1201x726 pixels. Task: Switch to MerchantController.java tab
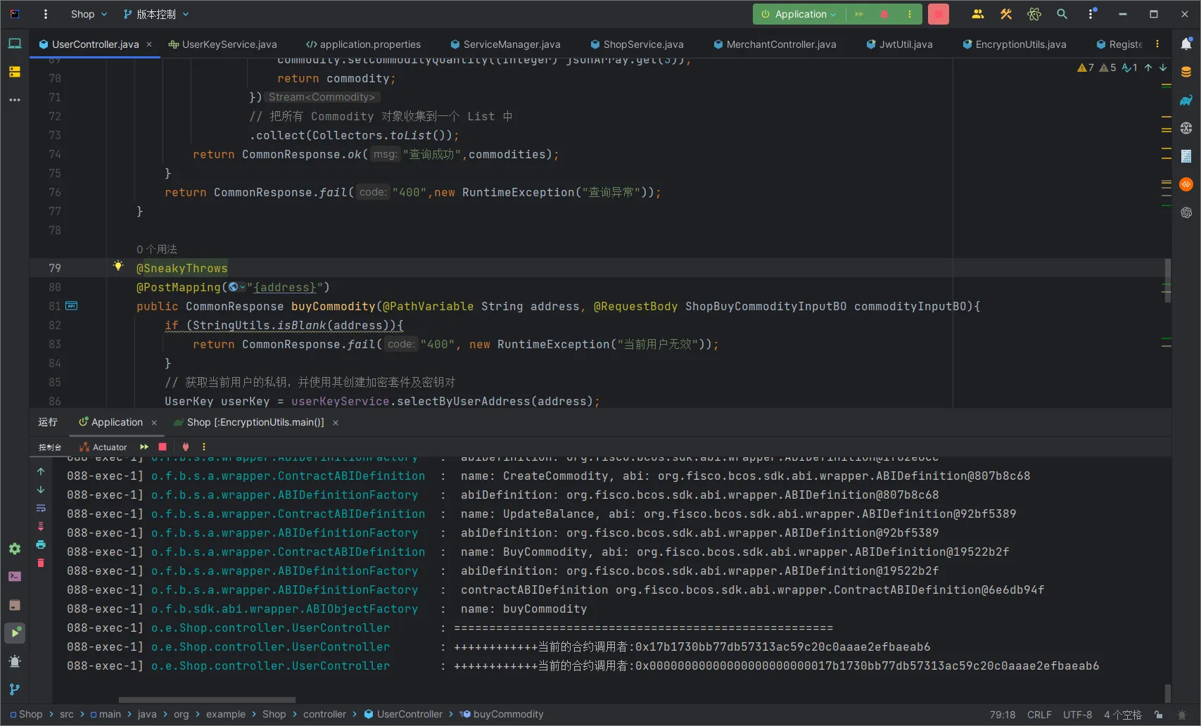[x=775, y=44]
